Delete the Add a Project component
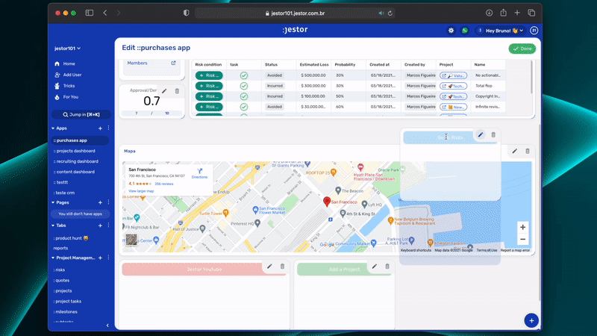 (x=387, y=267)
